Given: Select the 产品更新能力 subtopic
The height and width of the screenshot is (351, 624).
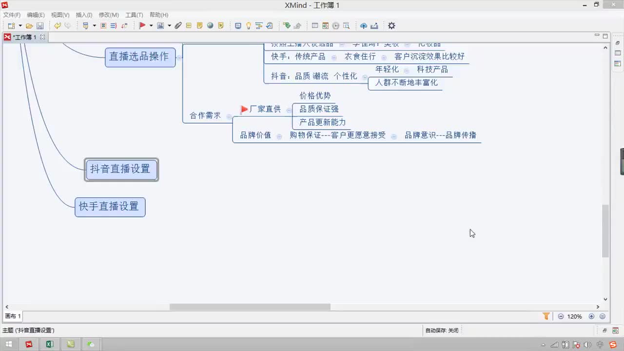Looking at the screenshot, I should (322, 122).
